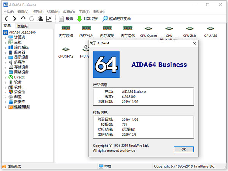
Task: Switch to the 收藏夹 favorites tab
Action: (22, 26)
